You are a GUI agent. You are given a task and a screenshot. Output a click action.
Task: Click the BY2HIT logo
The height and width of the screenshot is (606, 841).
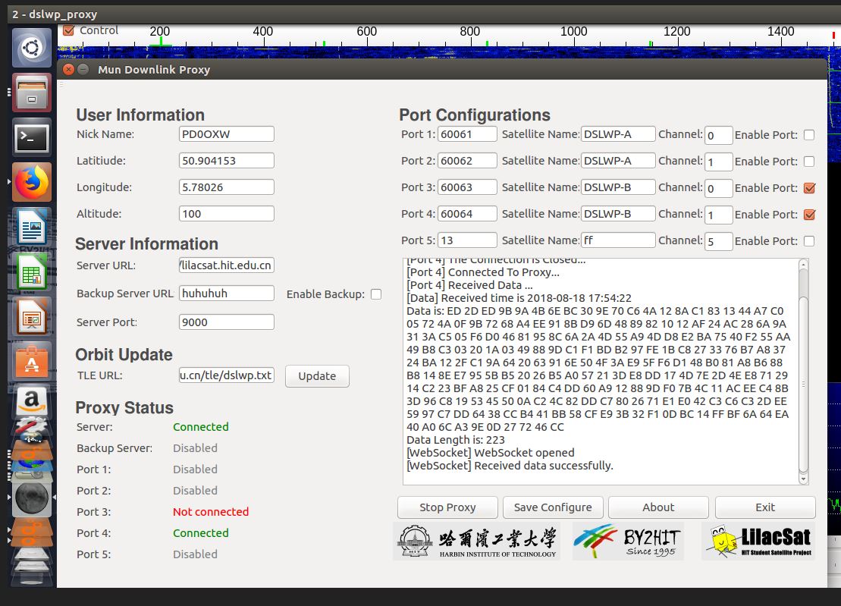tap(628, 541)
